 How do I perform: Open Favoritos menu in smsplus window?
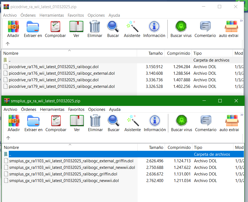[76, 109]
